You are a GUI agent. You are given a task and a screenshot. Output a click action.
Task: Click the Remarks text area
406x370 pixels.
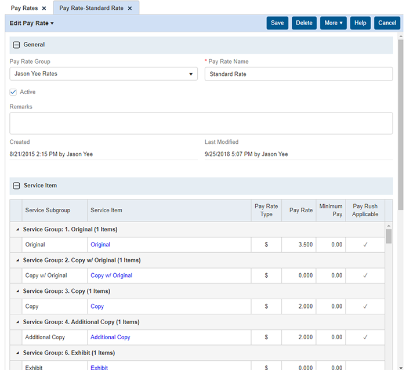[201, 123]
